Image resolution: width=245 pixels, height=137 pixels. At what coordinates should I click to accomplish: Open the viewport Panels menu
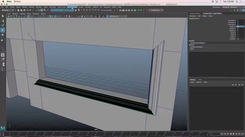click(43, 14)
